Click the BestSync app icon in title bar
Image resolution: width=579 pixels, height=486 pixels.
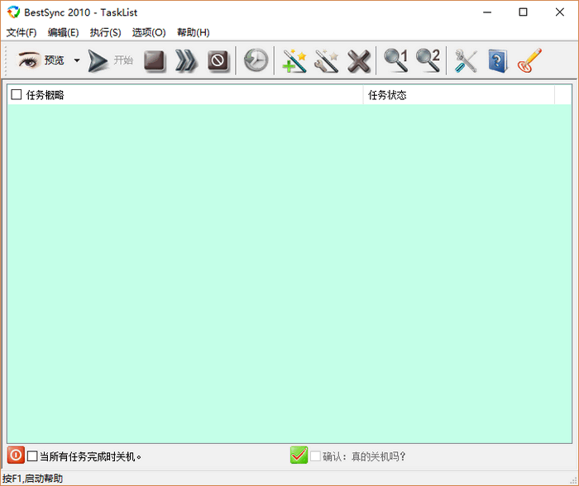pyautogui.click(x=14, y=12)
